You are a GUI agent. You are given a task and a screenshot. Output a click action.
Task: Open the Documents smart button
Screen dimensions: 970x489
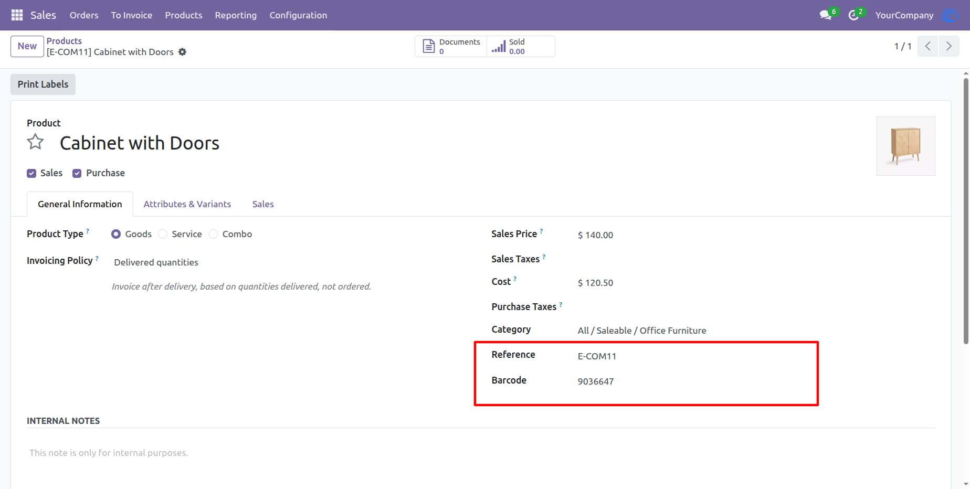(x=451, y=47)
